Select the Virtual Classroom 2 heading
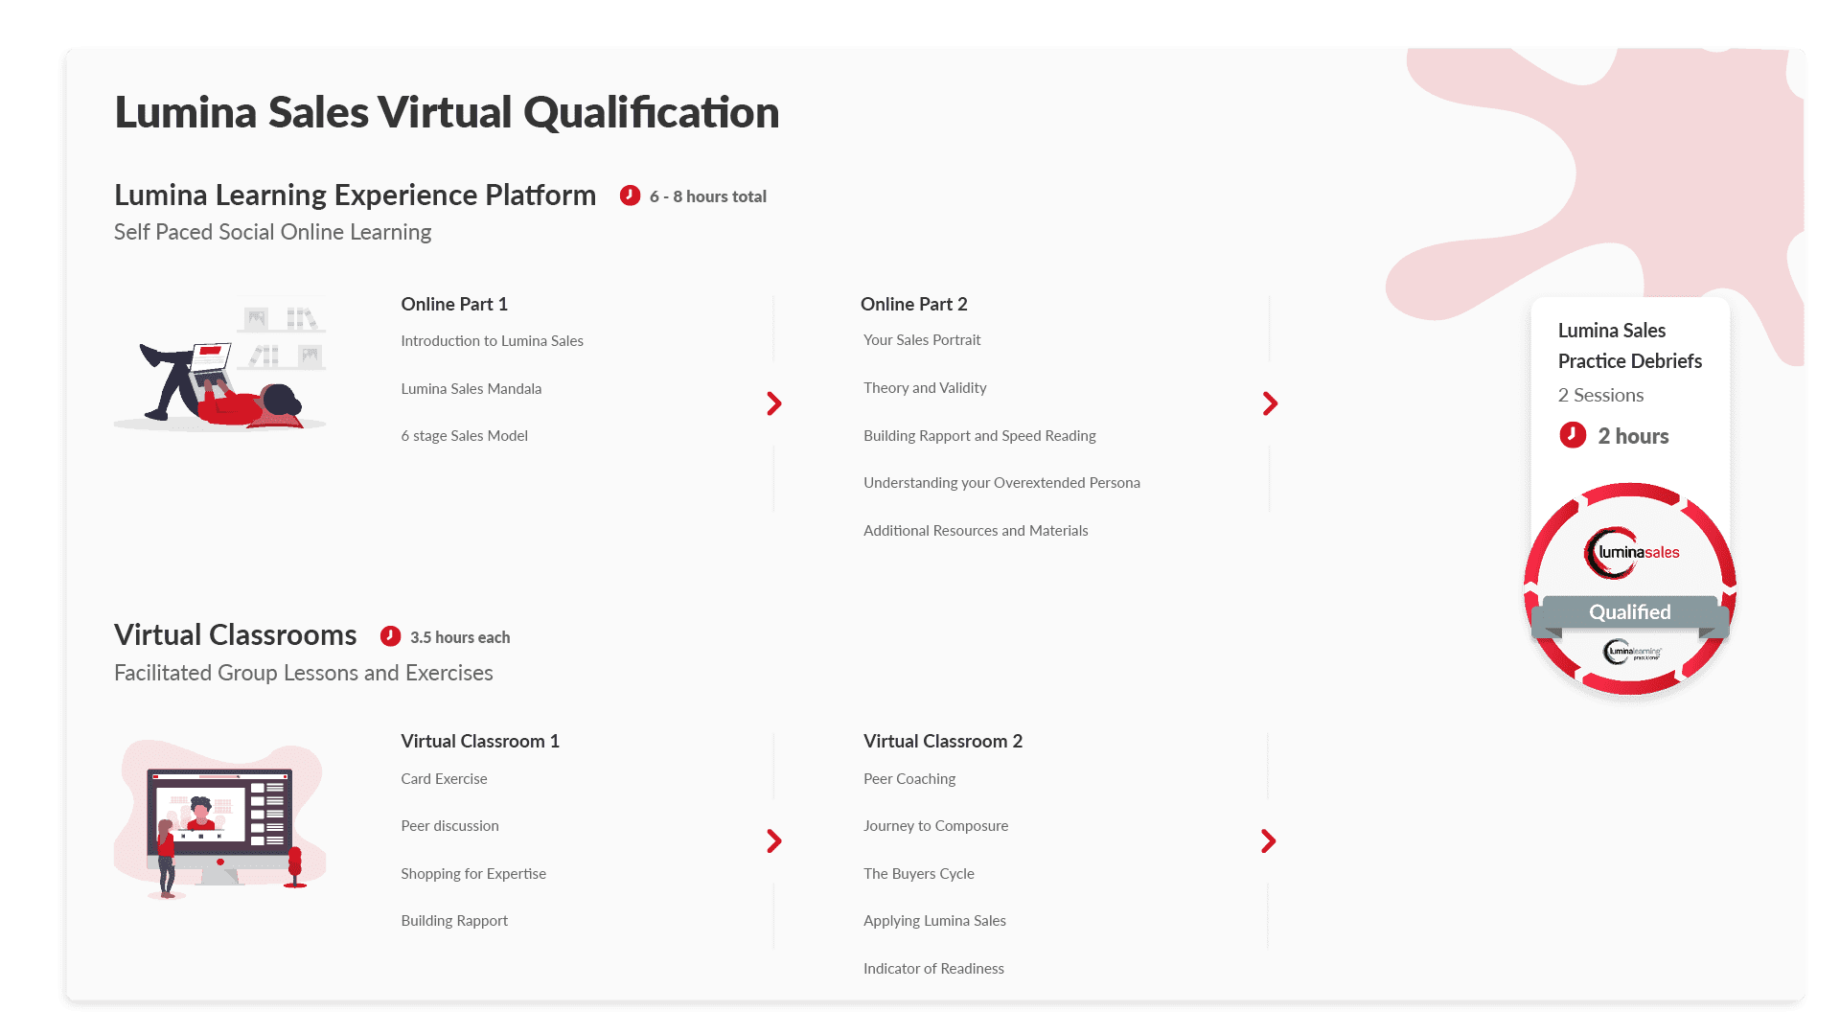This screenshot has width=1840, height=1035. tap(943, 741)
